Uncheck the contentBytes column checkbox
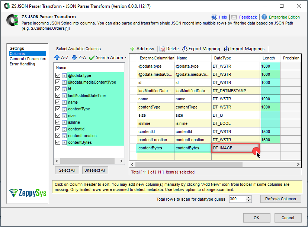 (x=58, y=142)
